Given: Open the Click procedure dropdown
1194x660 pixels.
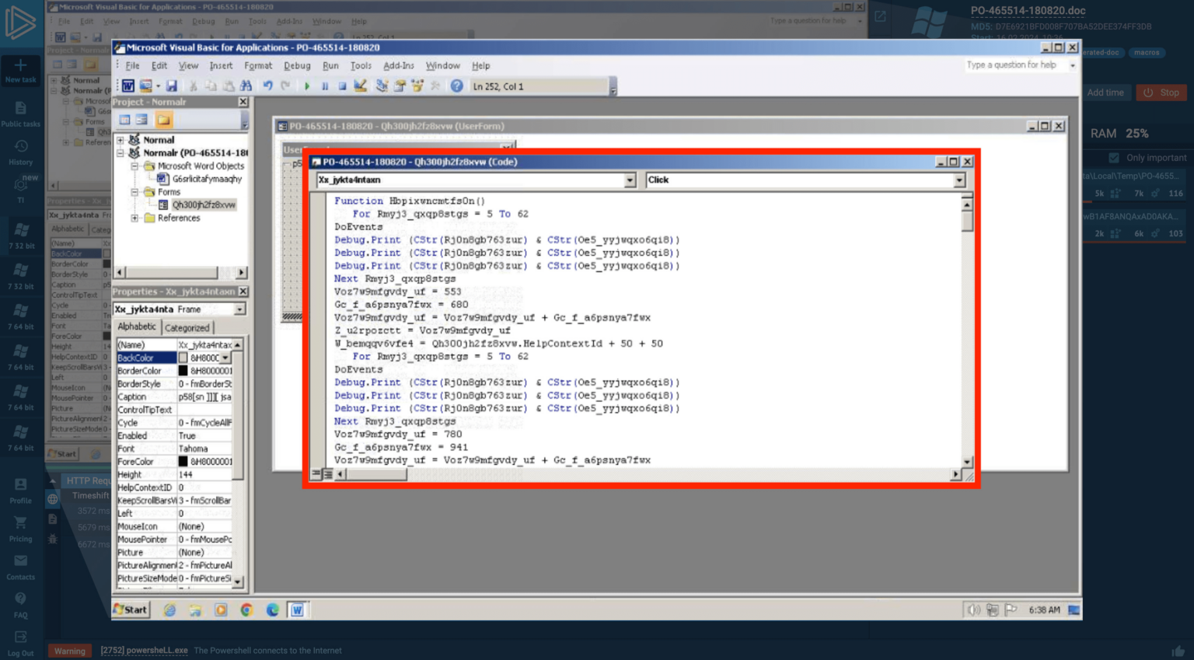Looking at the screenshot, I should coord(959,180).
